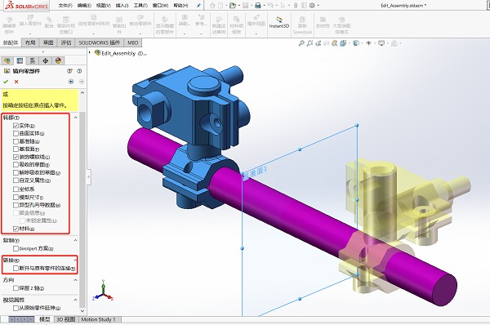Click the Instant3D tool
Image resolution: width=490 pixels, height=325 pixels.
pos(279,23)
